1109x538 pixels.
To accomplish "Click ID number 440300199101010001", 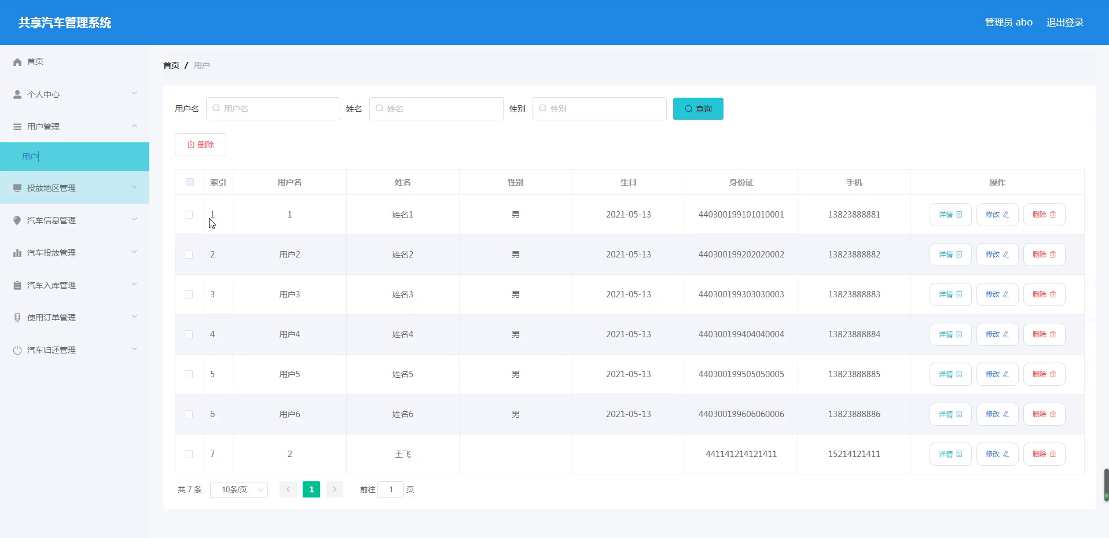I will click(741, 215).
